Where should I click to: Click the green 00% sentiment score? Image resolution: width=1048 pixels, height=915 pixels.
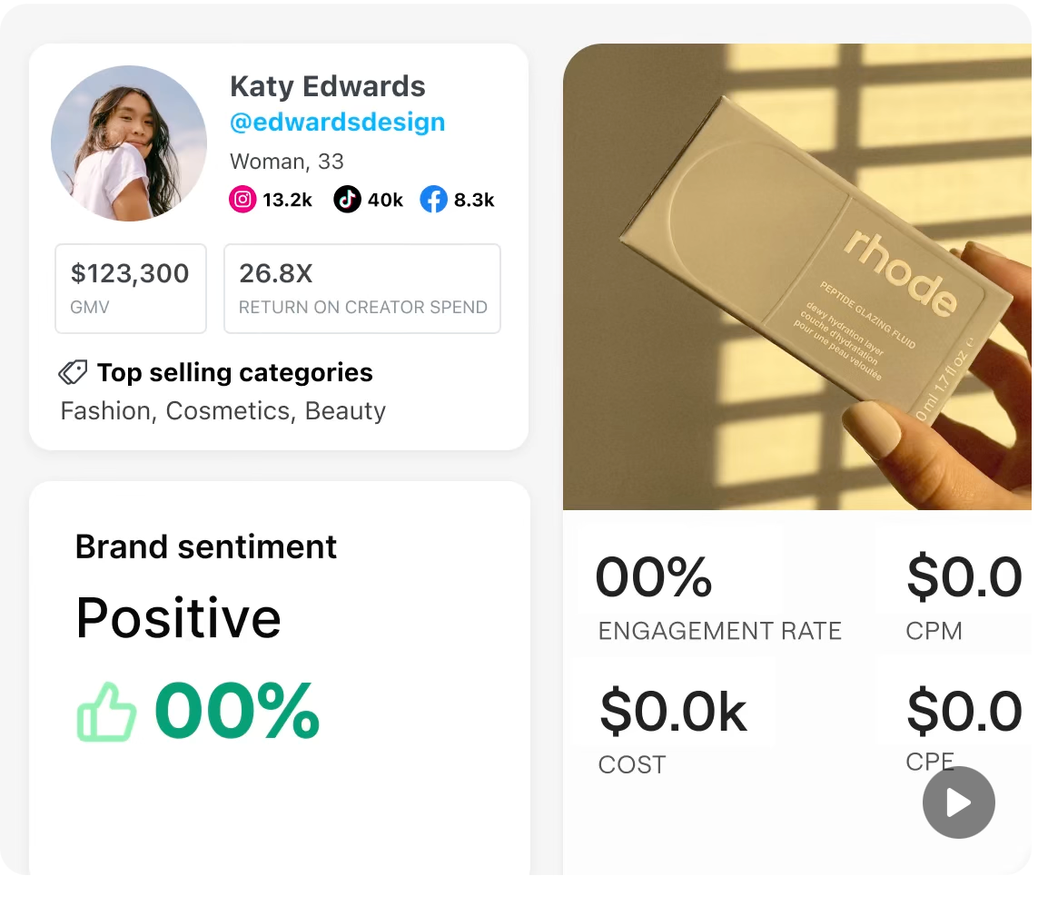238,711
